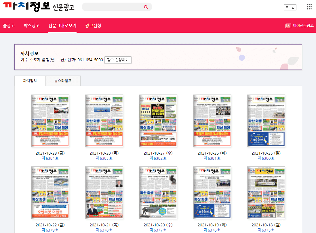
Task: Click the date text 2021-10-18 (월)
Action: pos(266,225)
